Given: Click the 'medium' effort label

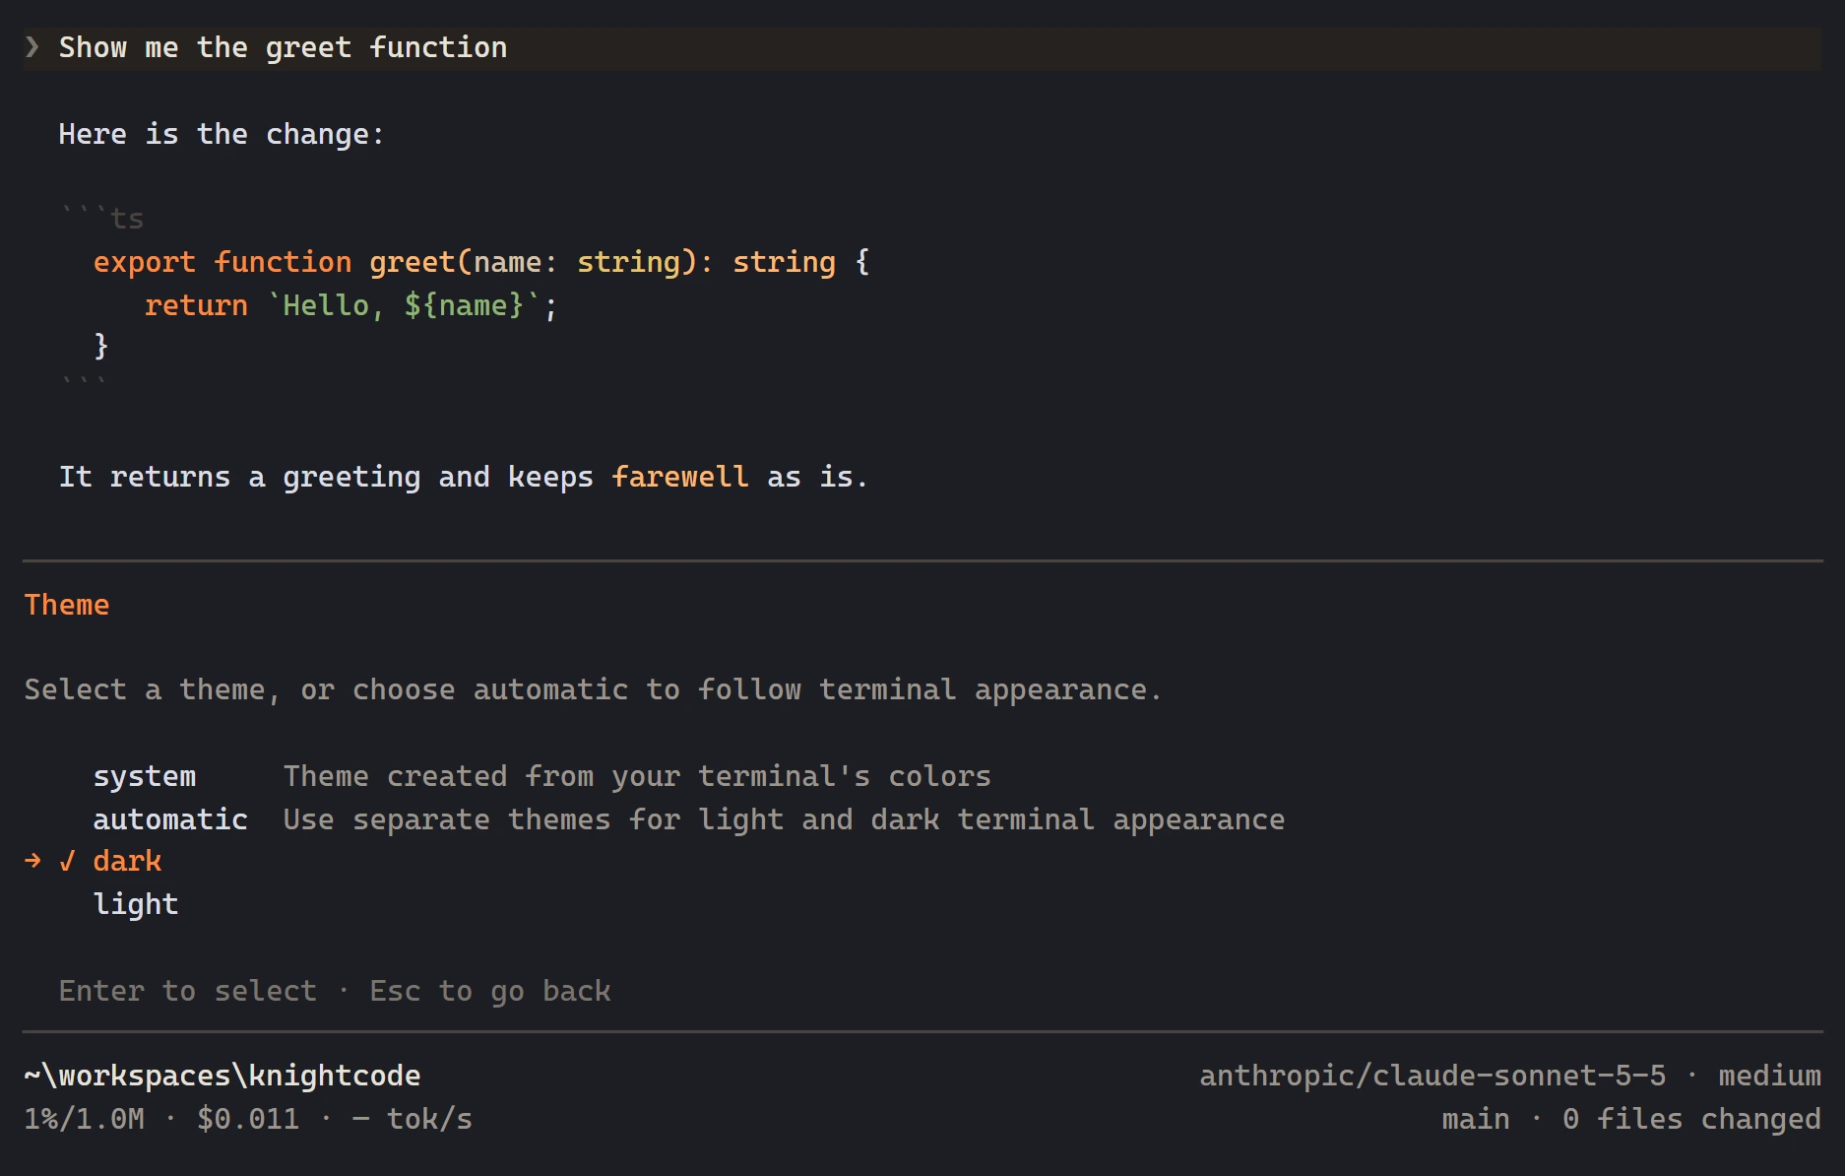Looking at the screenshot, I should [x=1769, y=1076].
